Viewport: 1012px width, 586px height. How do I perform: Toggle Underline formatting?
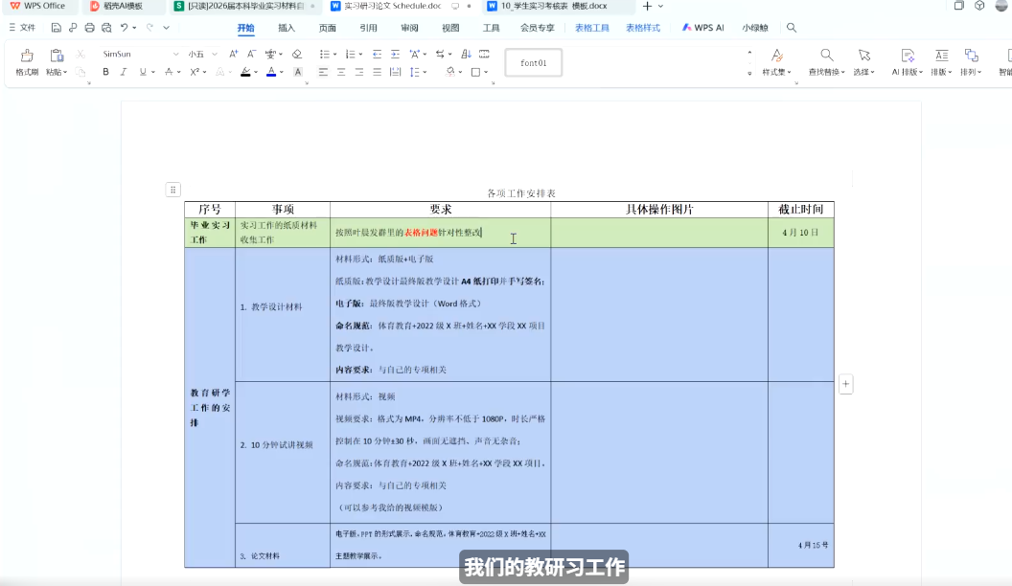click(x=143, y=72)
